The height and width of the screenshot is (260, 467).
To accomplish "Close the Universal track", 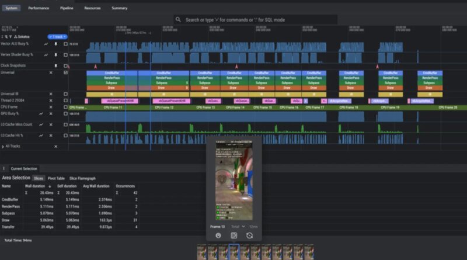I will (50, 73).
